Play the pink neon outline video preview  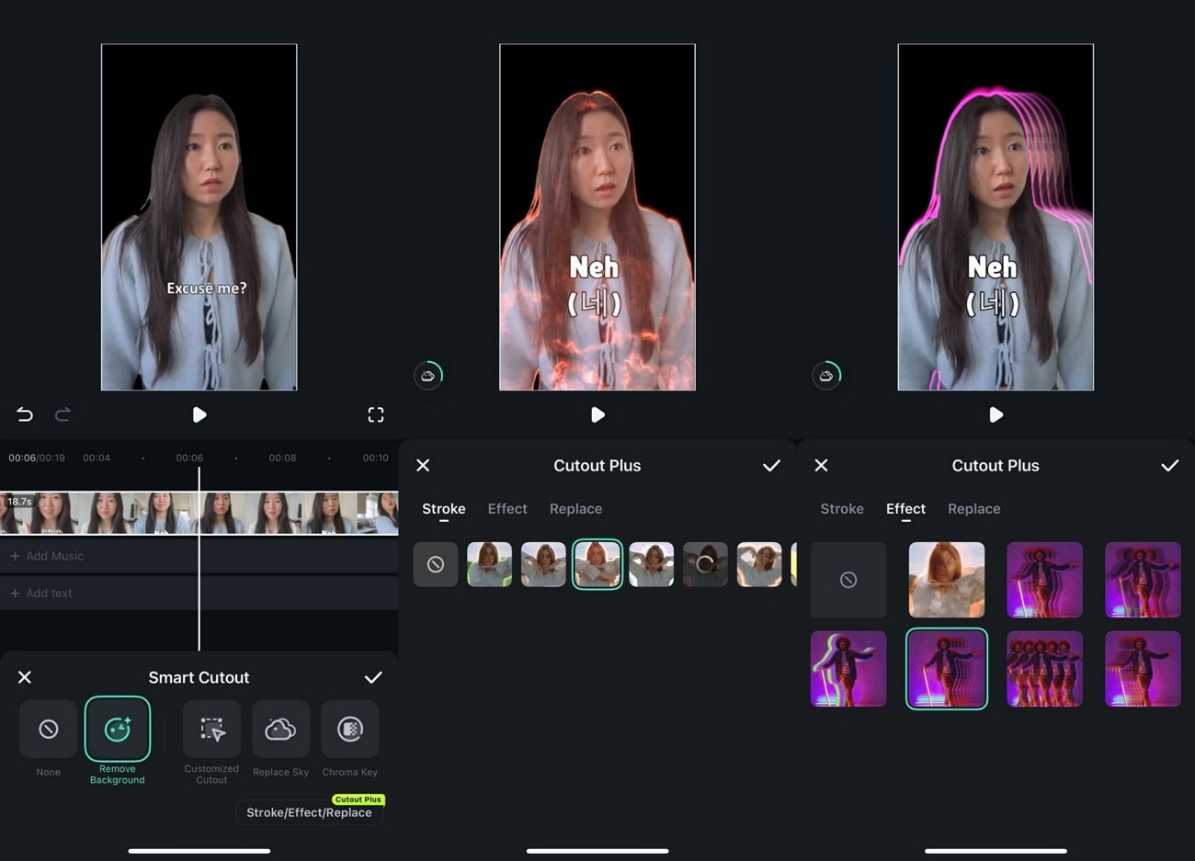tap(996, 414)
